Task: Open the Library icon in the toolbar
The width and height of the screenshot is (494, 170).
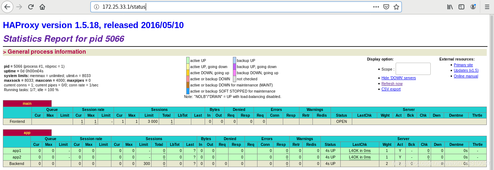Action: 450,7
